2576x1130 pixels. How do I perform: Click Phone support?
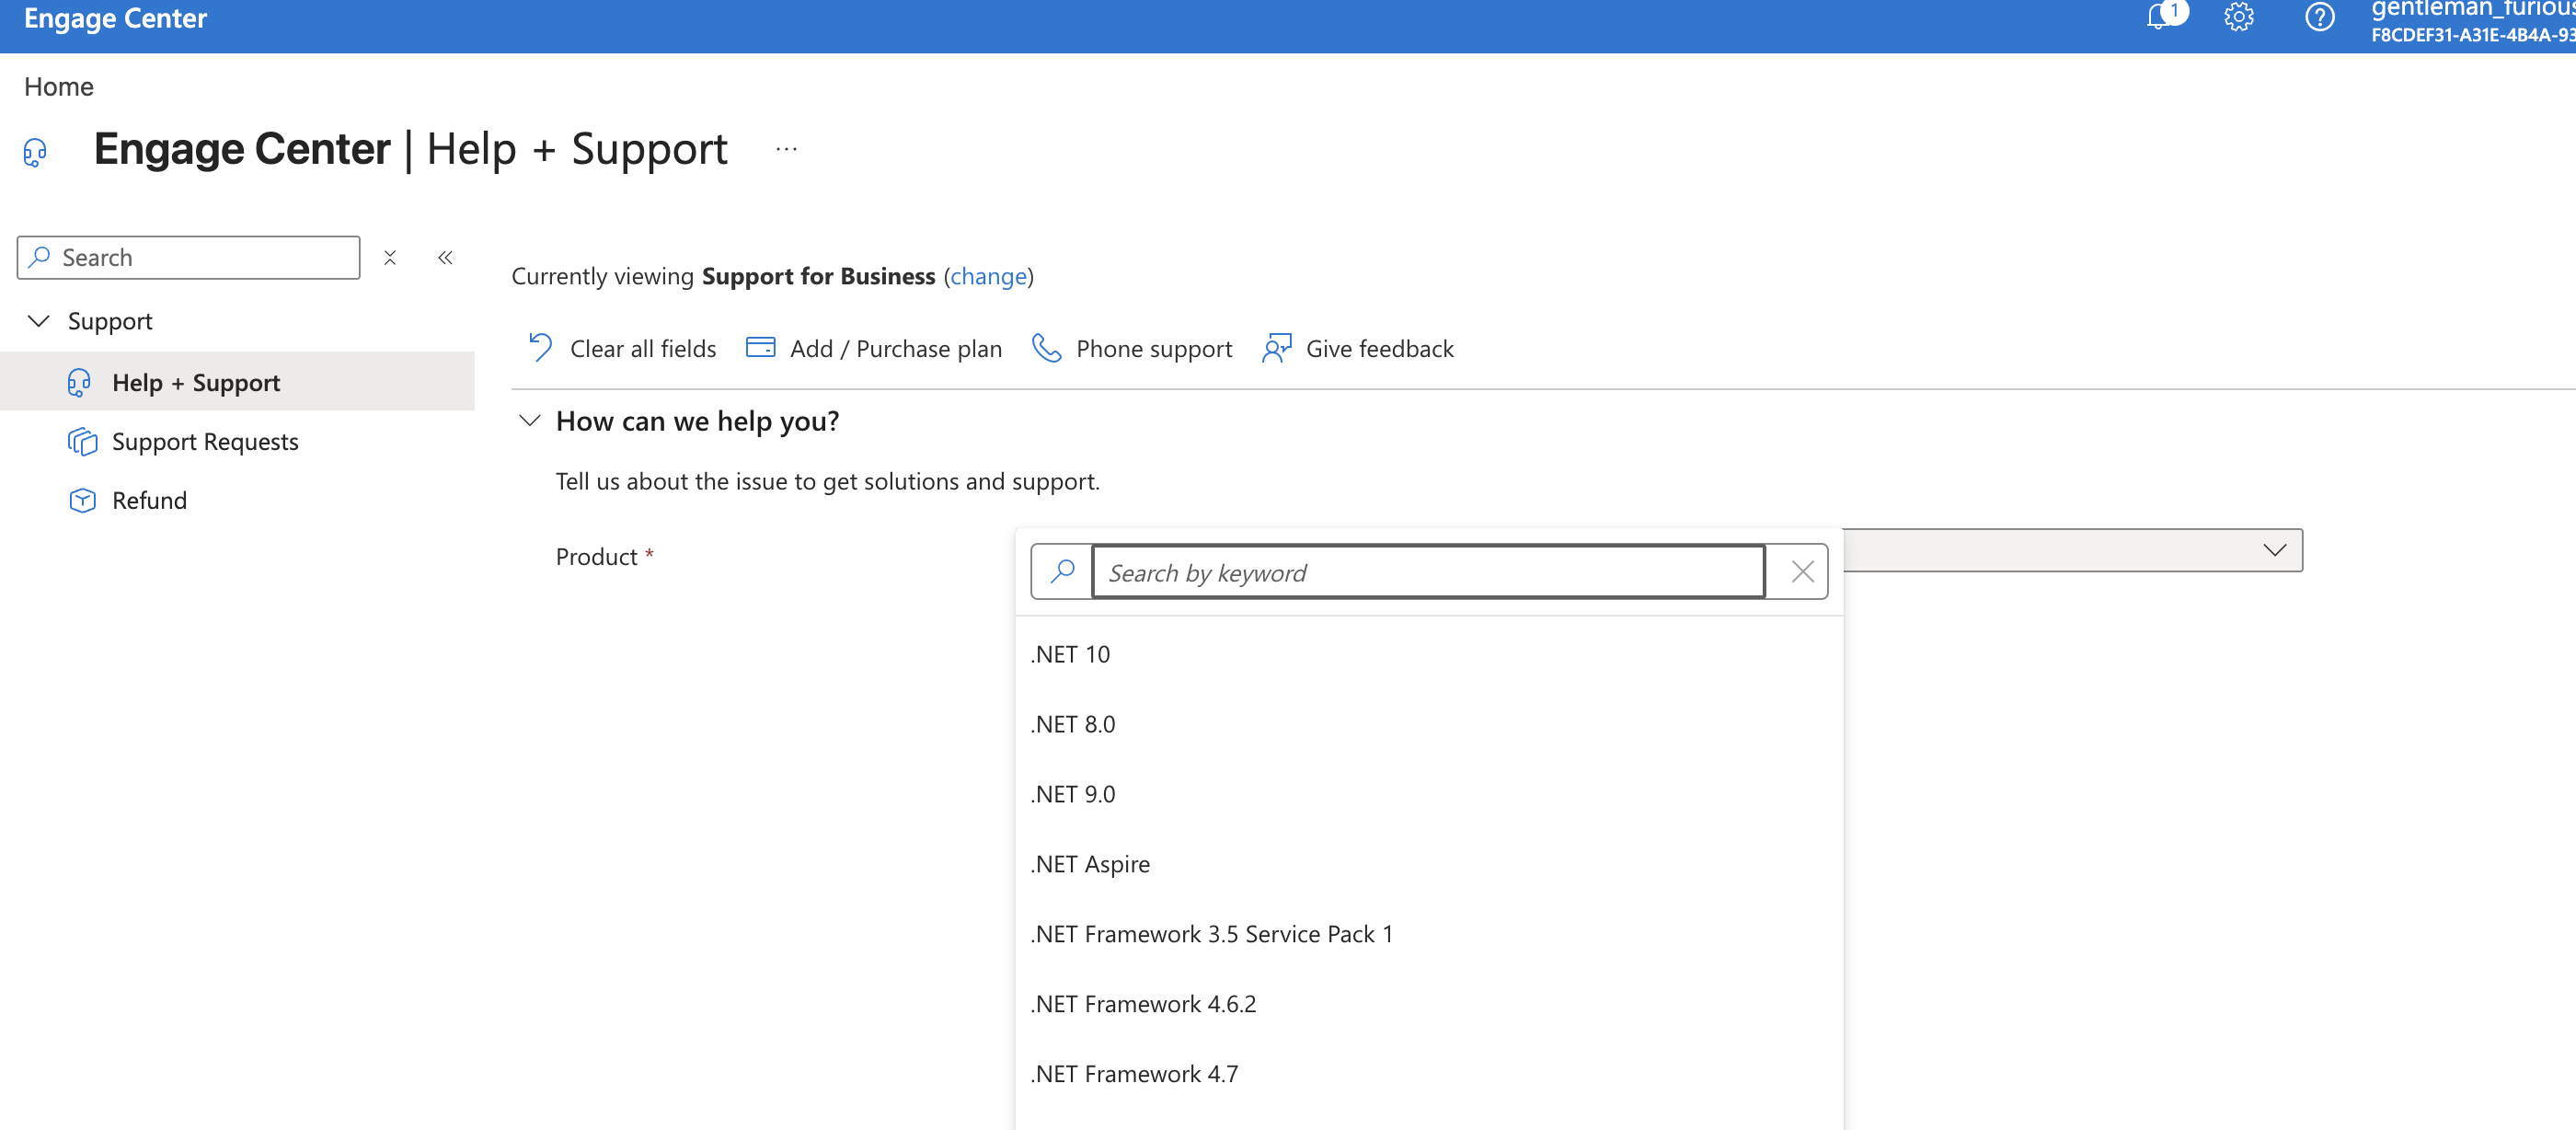(1132, 348)
